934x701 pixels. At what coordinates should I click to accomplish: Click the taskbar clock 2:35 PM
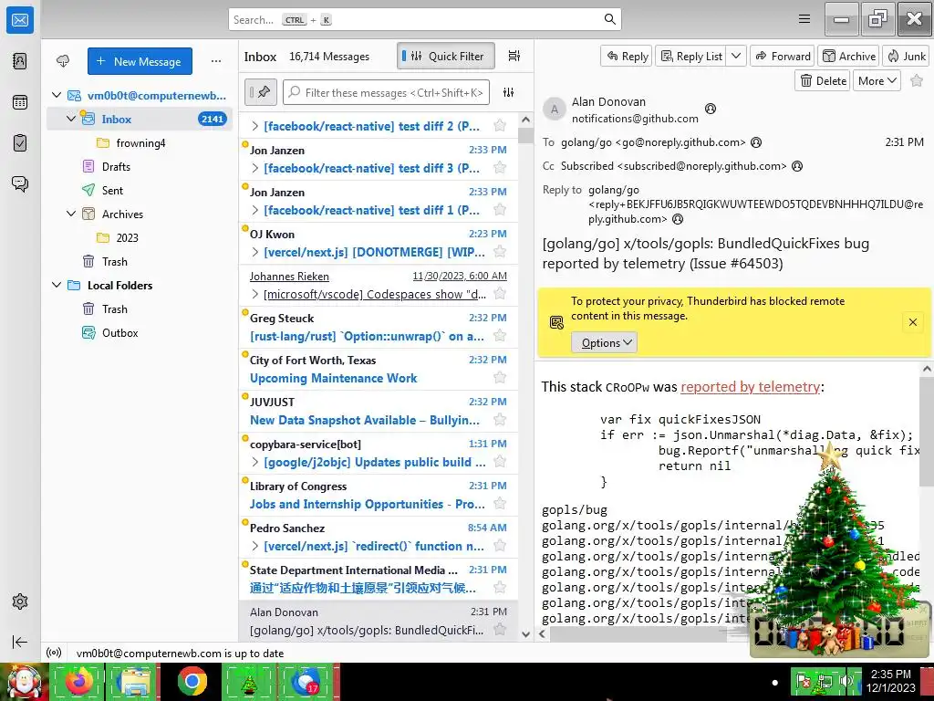pos(890,675)
